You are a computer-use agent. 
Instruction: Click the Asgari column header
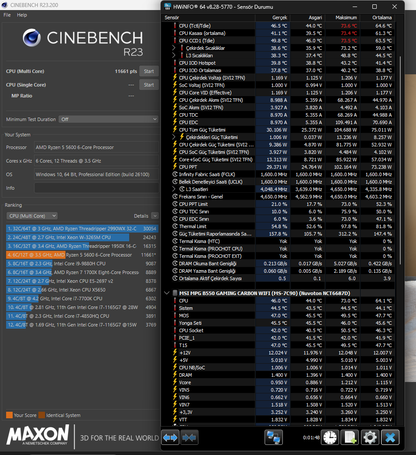click(307, 17)
